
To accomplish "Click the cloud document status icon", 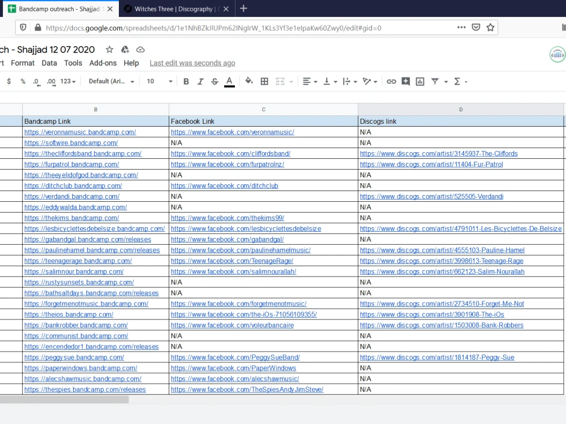I will [140, 49].
